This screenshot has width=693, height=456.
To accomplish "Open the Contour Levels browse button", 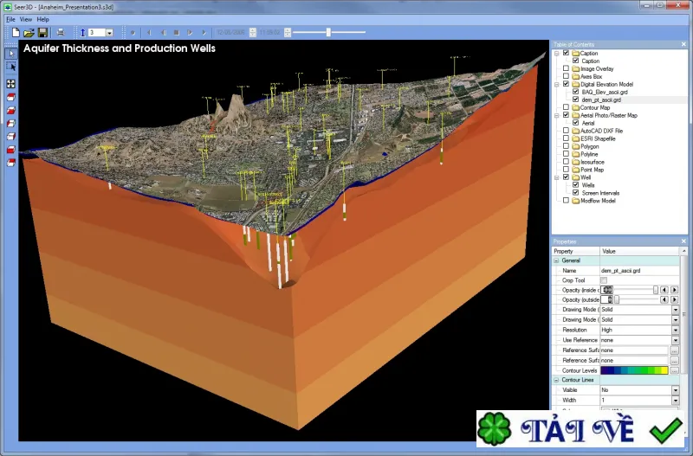I will pyautogui.click(x=675, y=371).
